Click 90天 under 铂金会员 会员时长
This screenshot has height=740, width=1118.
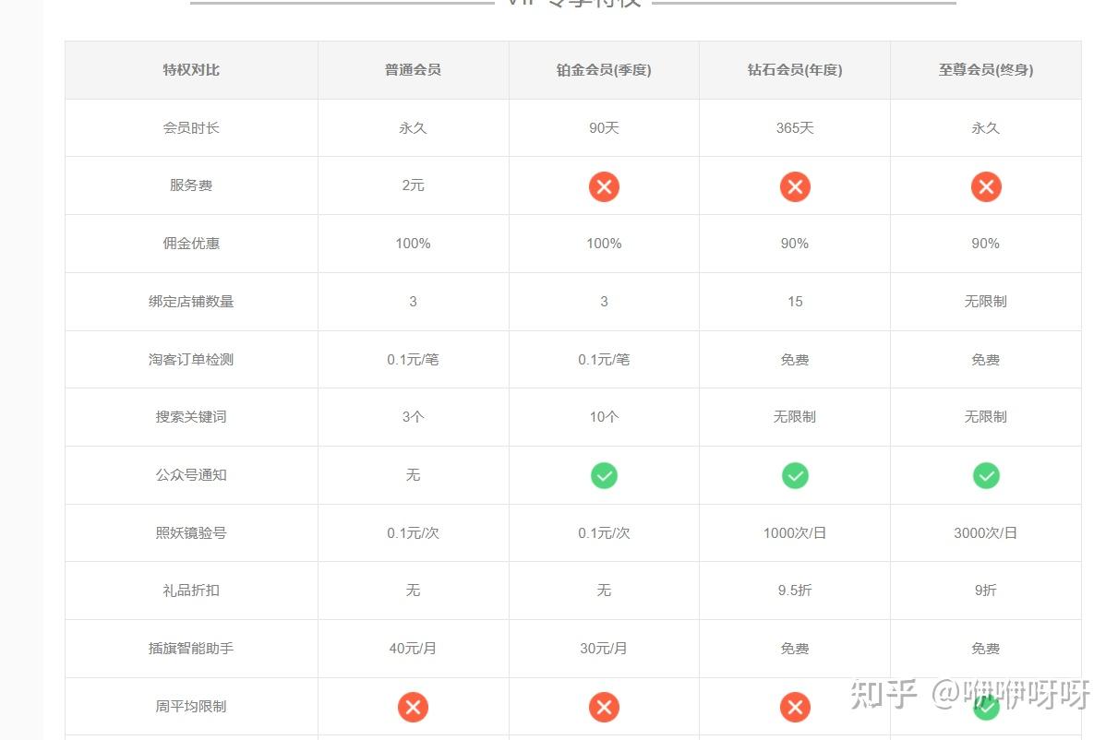pyautogui.click(x=604, y=128)
